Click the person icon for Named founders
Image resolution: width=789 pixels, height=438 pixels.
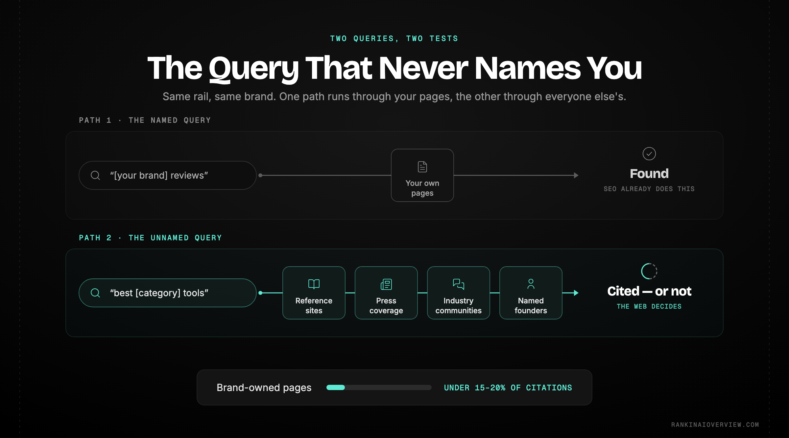(531, 284)
